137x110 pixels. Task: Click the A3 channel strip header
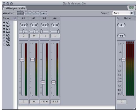pyautogui.click(x=44, y=18)
